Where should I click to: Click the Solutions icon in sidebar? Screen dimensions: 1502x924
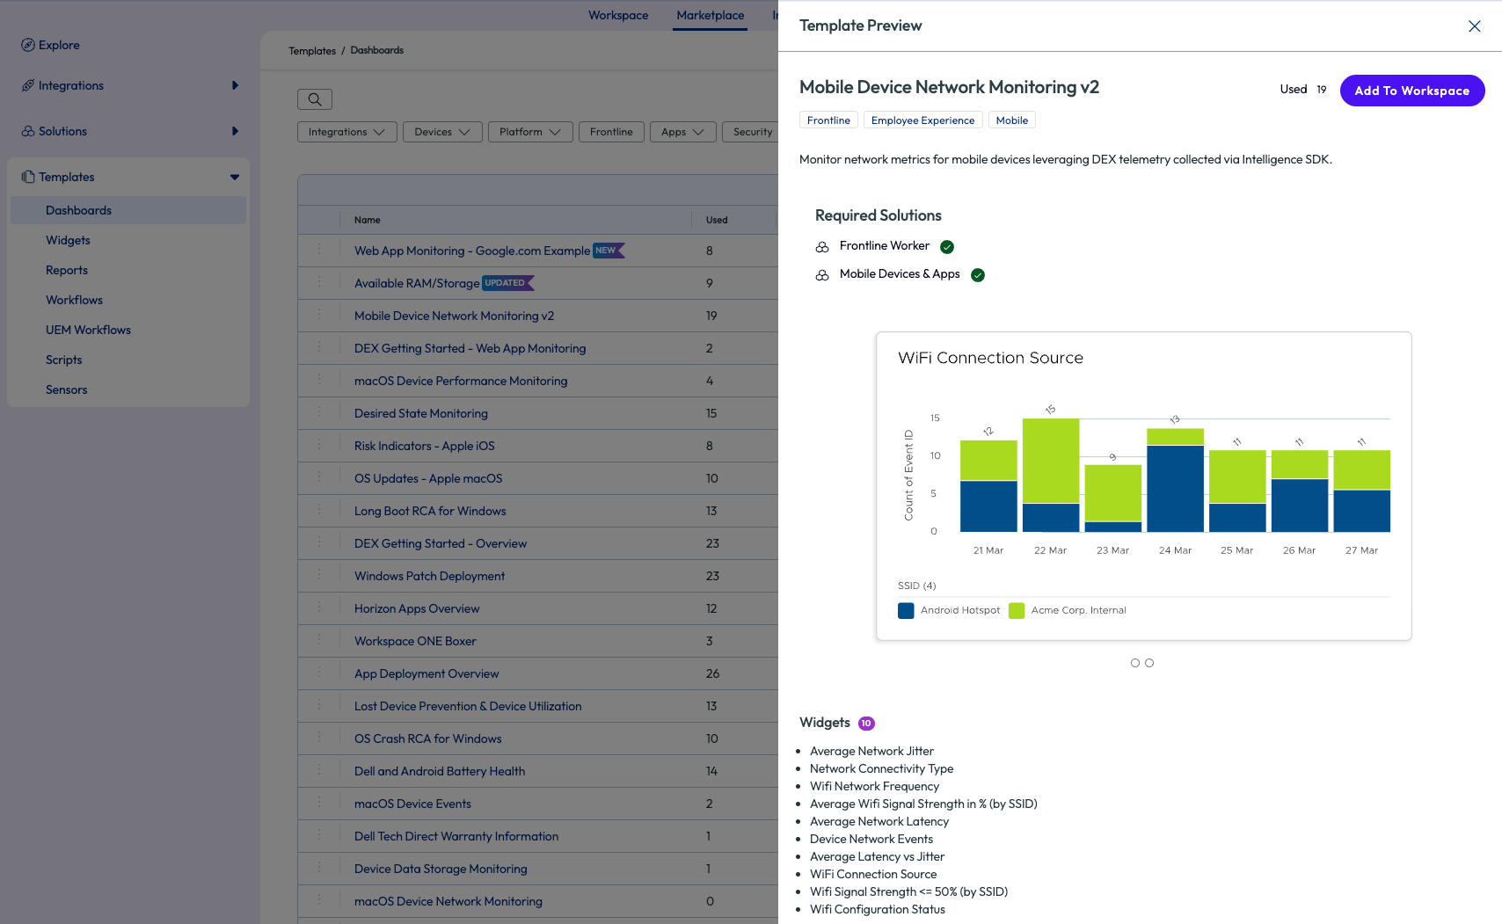tap(28, 131)
